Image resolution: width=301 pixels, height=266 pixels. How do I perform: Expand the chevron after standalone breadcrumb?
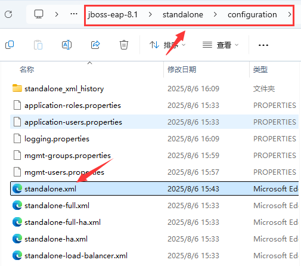215,14
